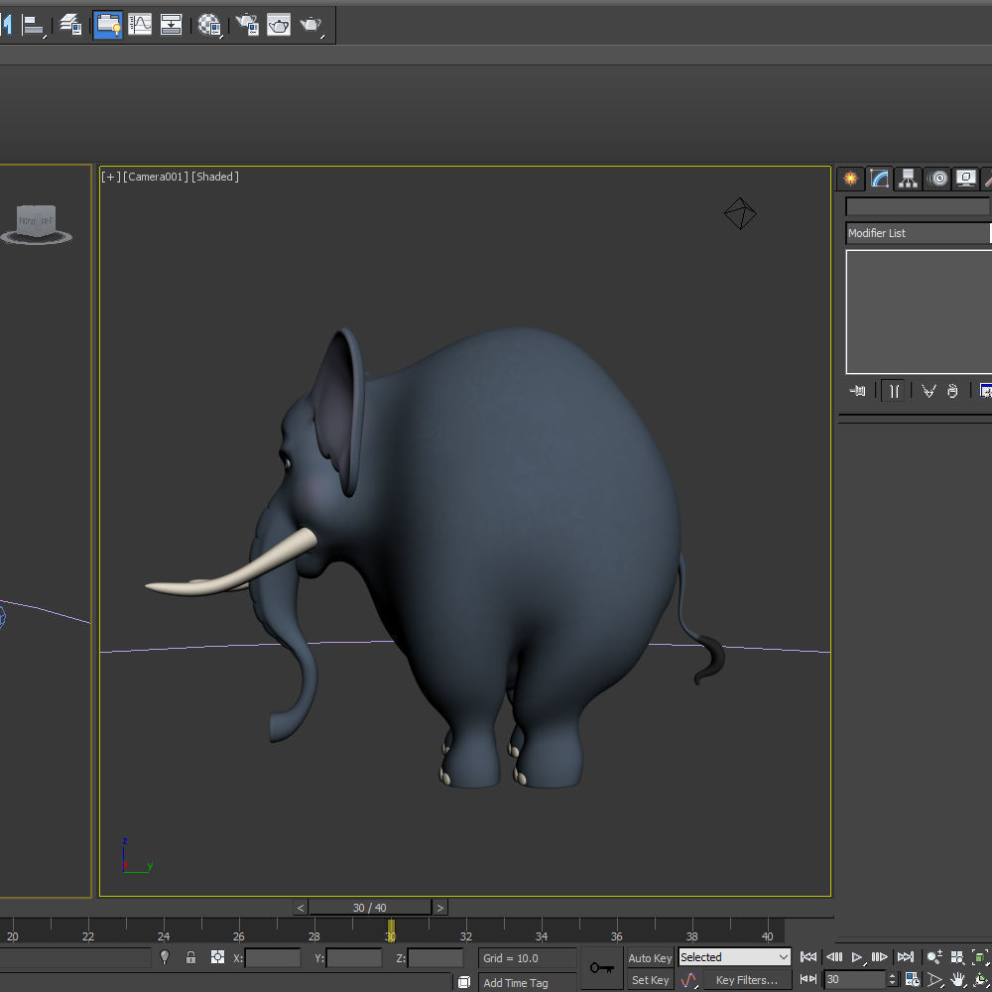The width and height of the screenshot is (992, 992).
Task: Click the 30 / 40 time slider
Action: (369, 908)
